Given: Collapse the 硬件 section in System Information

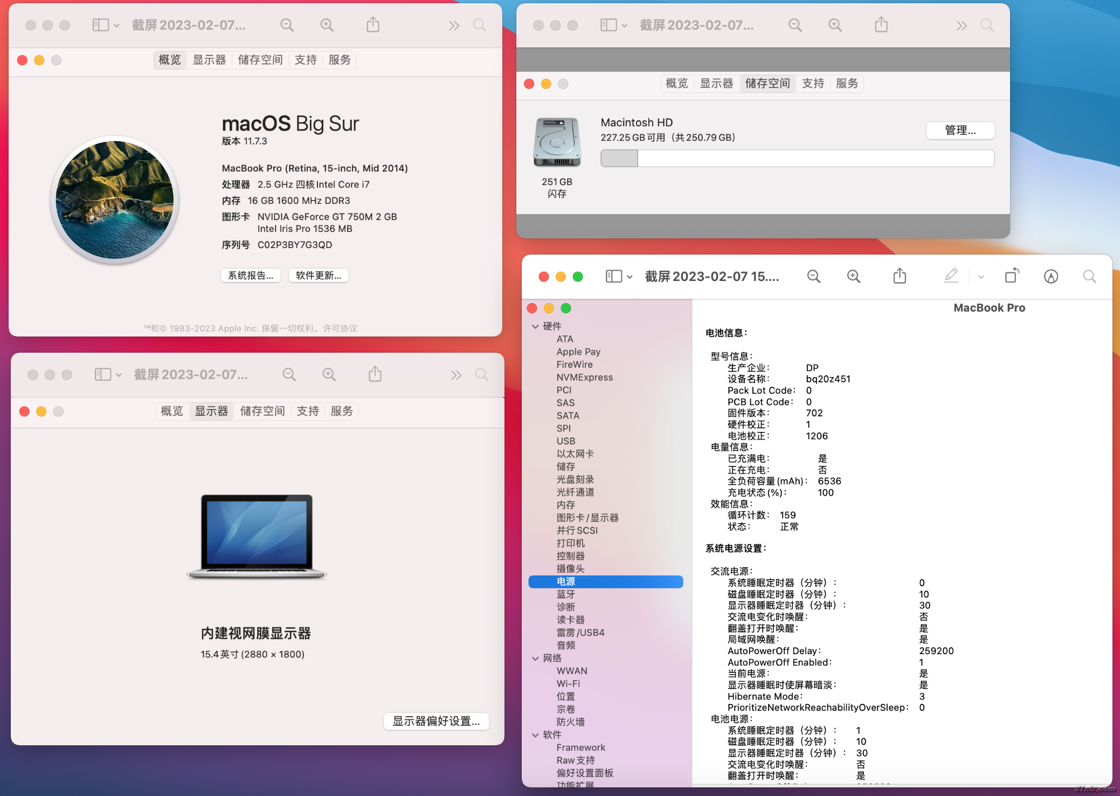Looking at the screenshot, I should click(535, 326).
